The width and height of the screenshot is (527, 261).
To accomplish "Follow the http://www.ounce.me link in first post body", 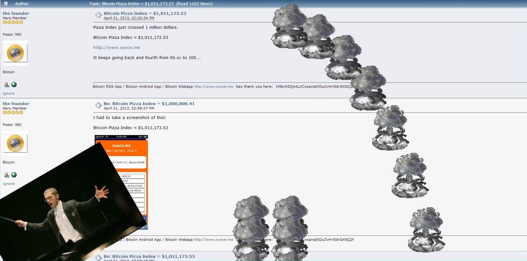I will point(117,47).
